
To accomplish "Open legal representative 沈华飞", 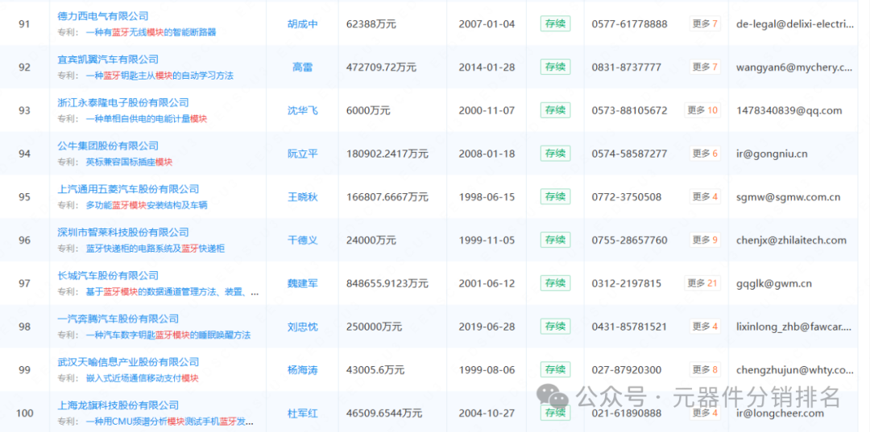I will (x=302, y=110).
